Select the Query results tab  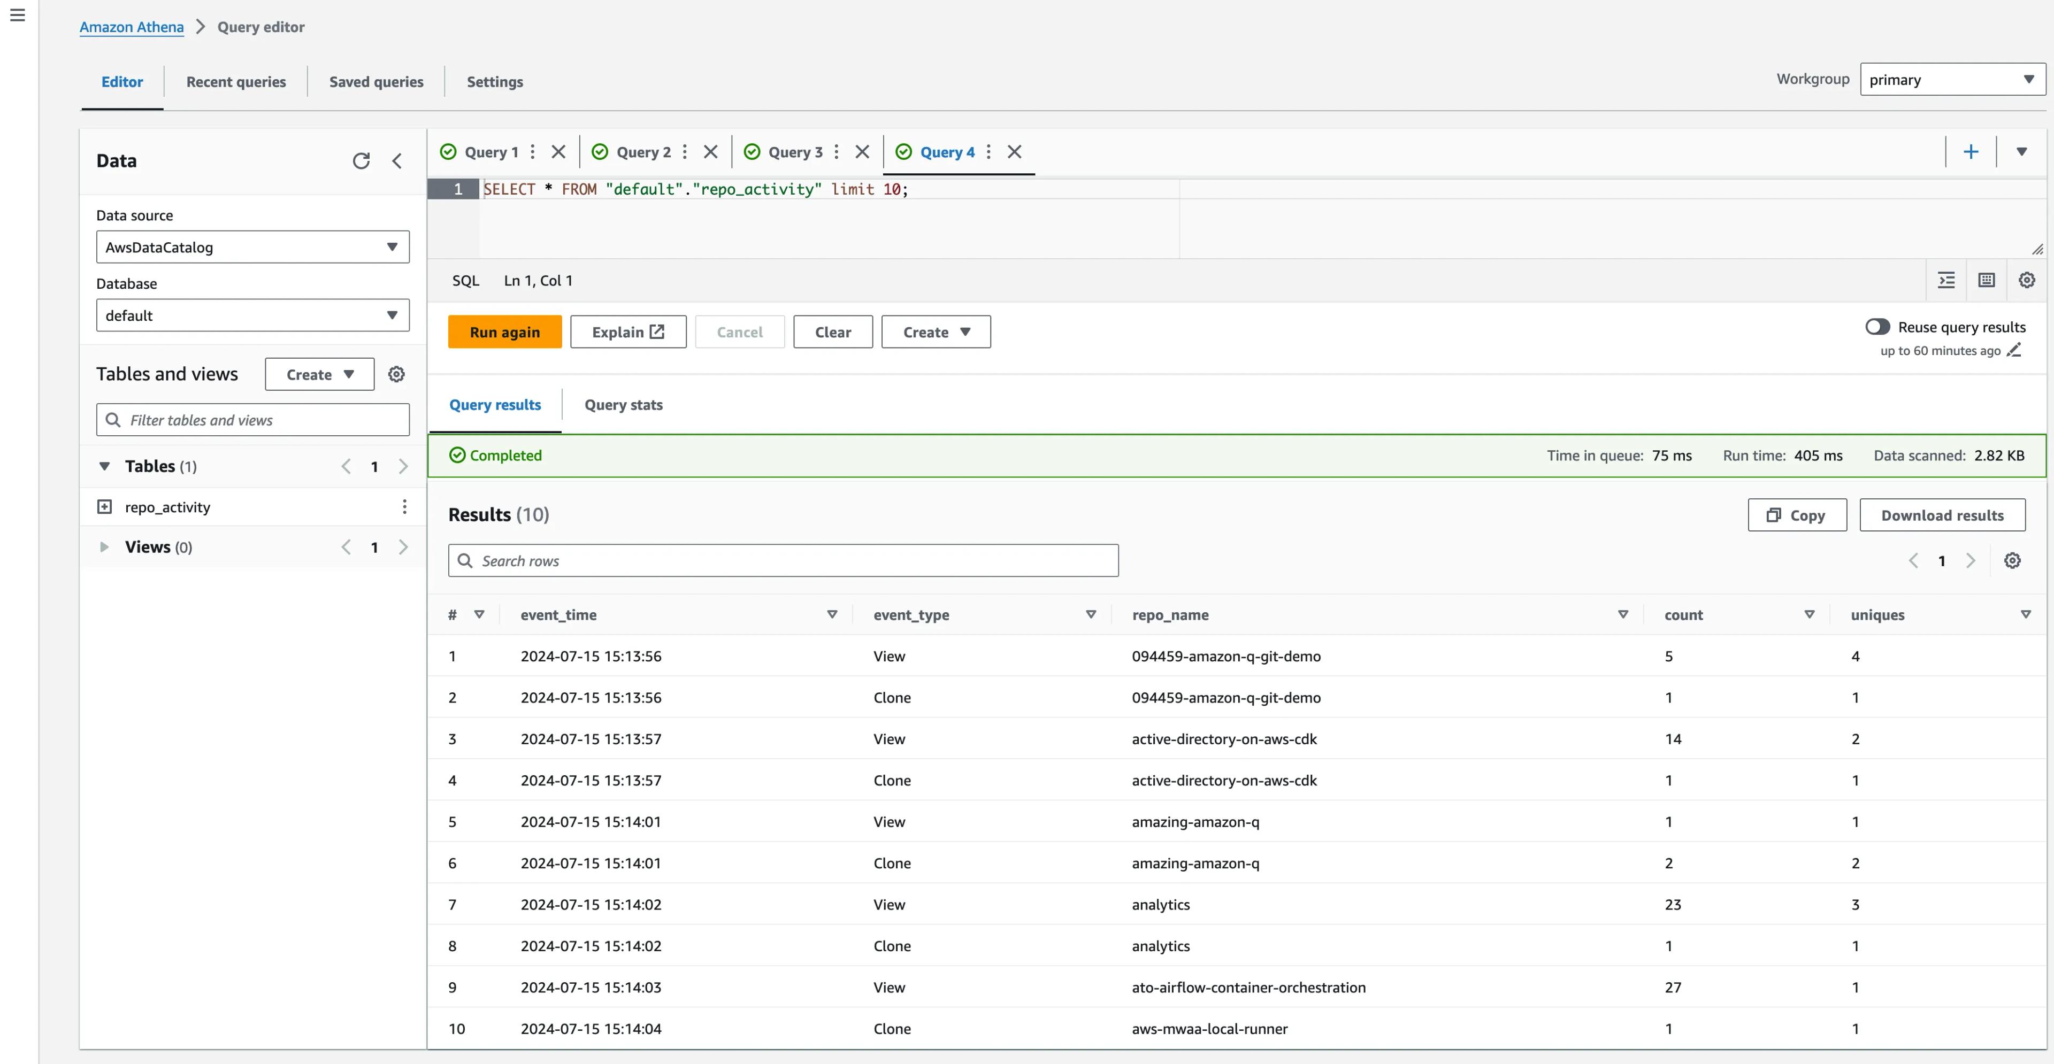pos(495,405)
